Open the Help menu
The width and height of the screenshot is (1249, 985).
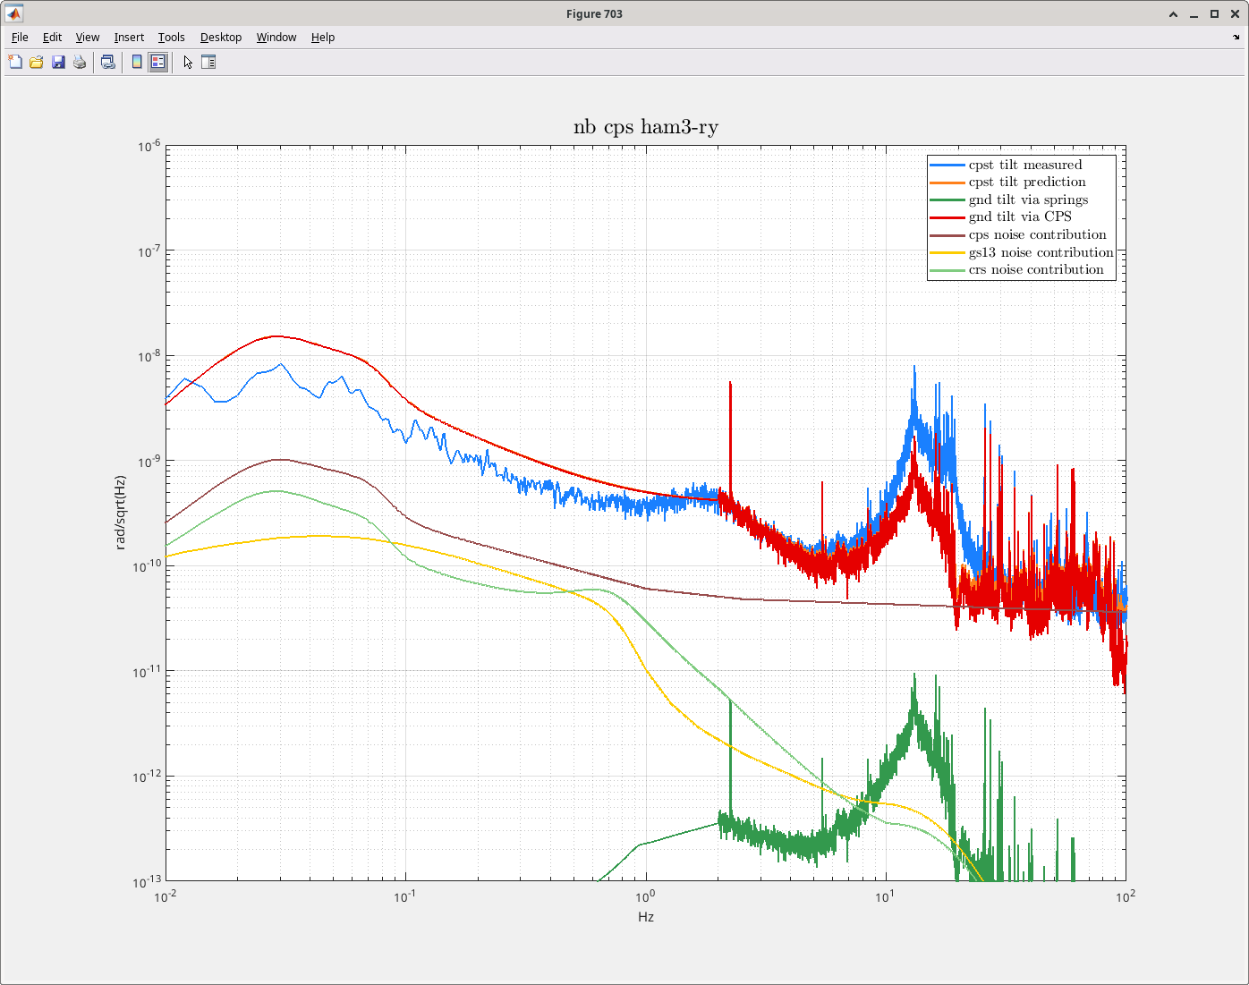[x=323, y=37]
